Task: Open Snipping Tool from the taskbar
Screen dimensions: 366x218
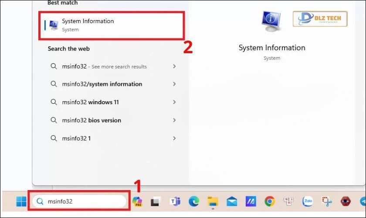Action: 326,201
